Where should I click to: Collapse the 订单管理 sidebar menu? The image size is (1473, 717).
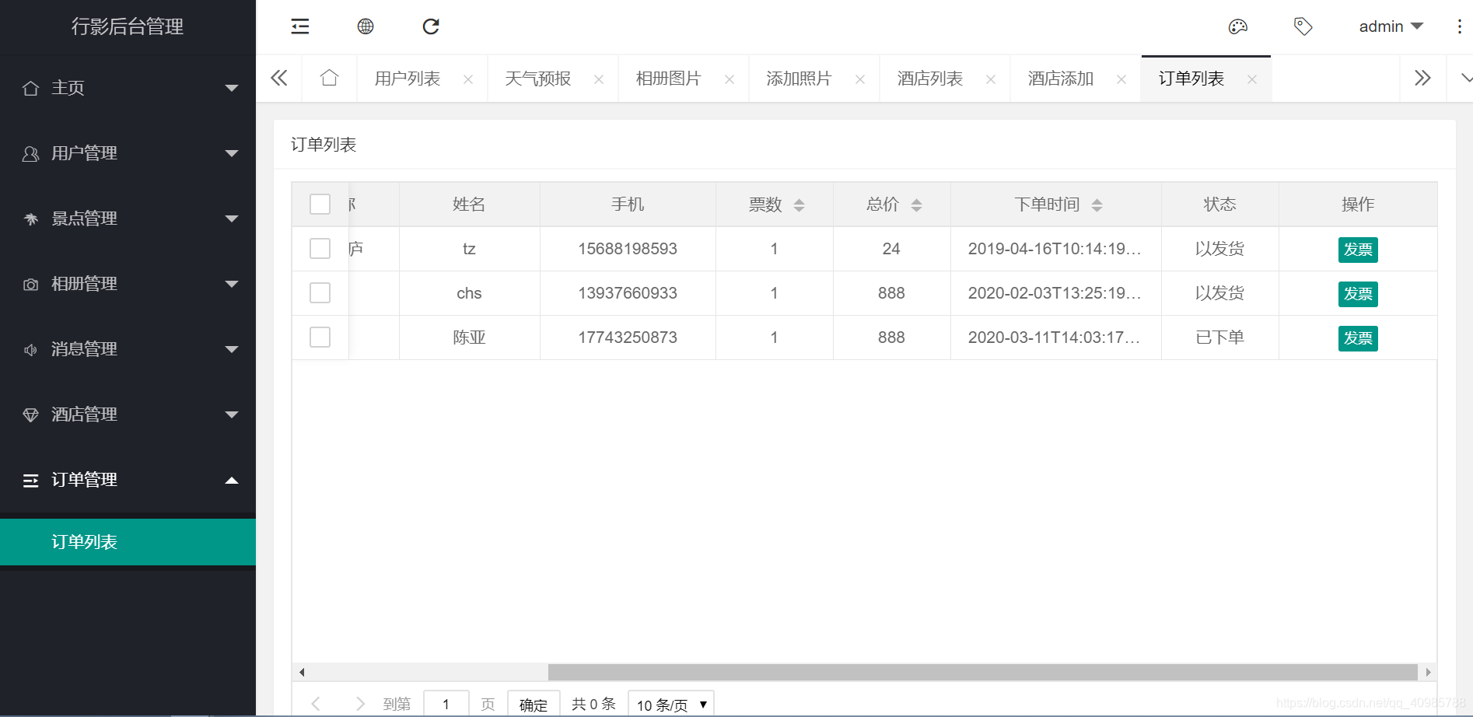pos(128,480)
